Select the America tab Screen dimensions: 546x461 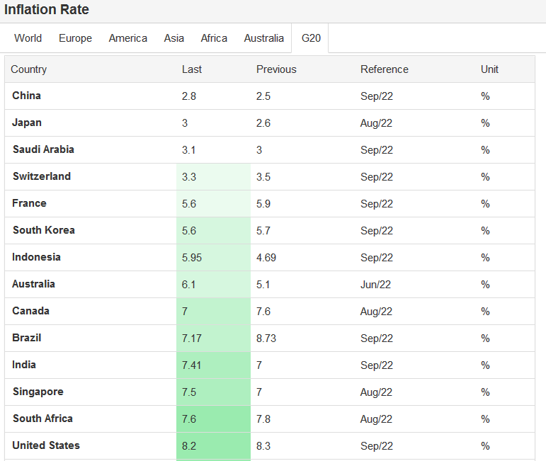[x=127, y=38]
